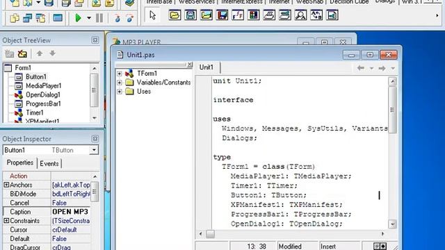Image resolution: width=445 pixels, height=250 pixels.
Task: Select the ColorDialog component icon
Action: coord(253,15)
